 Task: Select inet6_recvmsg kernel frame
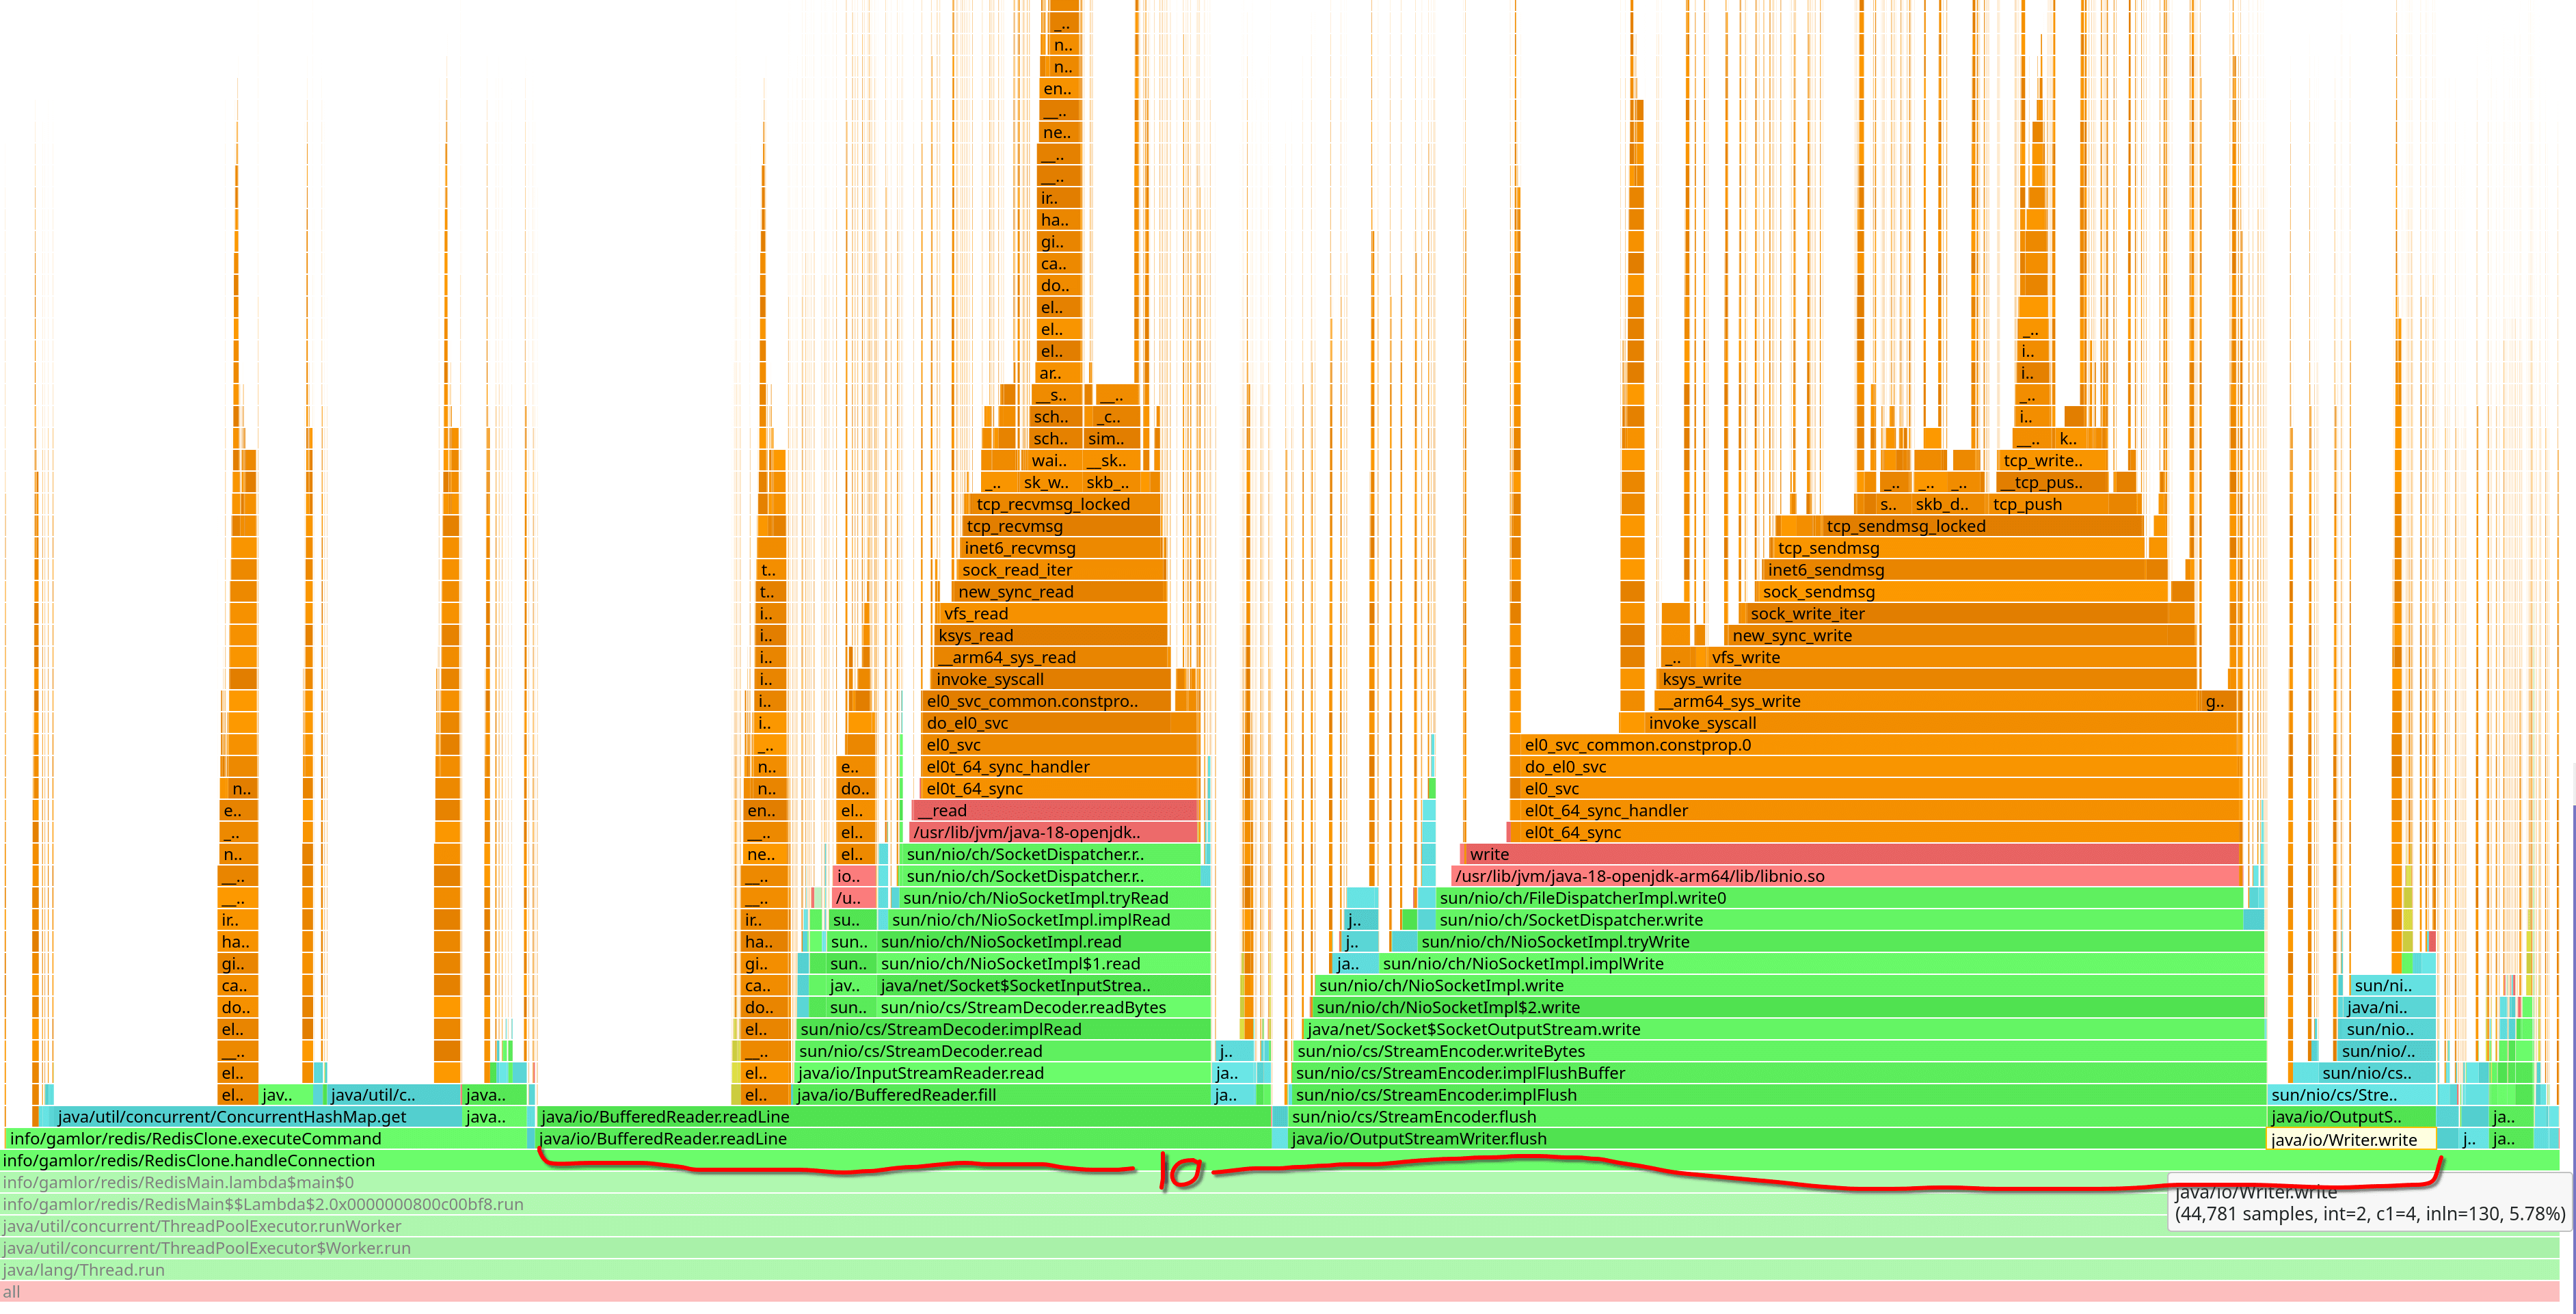1062,548
